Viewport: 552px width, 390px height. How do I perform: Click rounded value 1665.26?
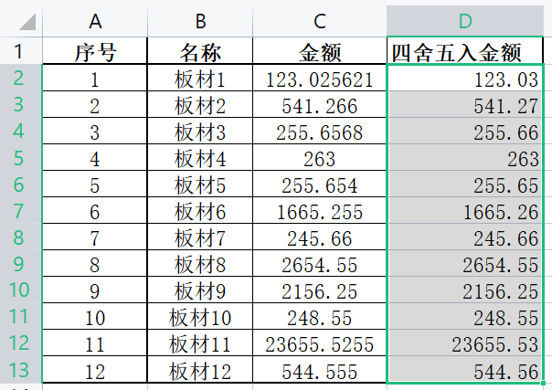pos(465,211)
